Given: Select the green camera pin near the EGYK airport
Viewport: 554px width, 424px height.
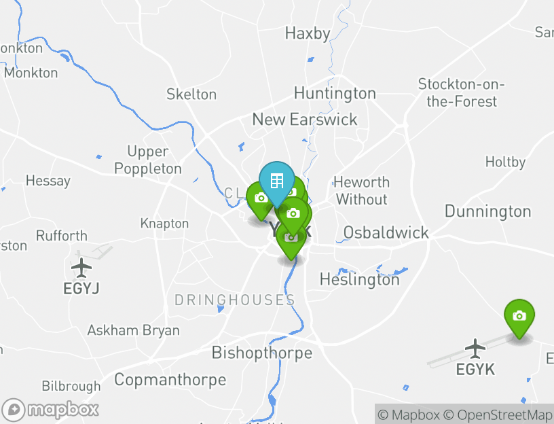Looking at the screenshot, I should (519, 318).
